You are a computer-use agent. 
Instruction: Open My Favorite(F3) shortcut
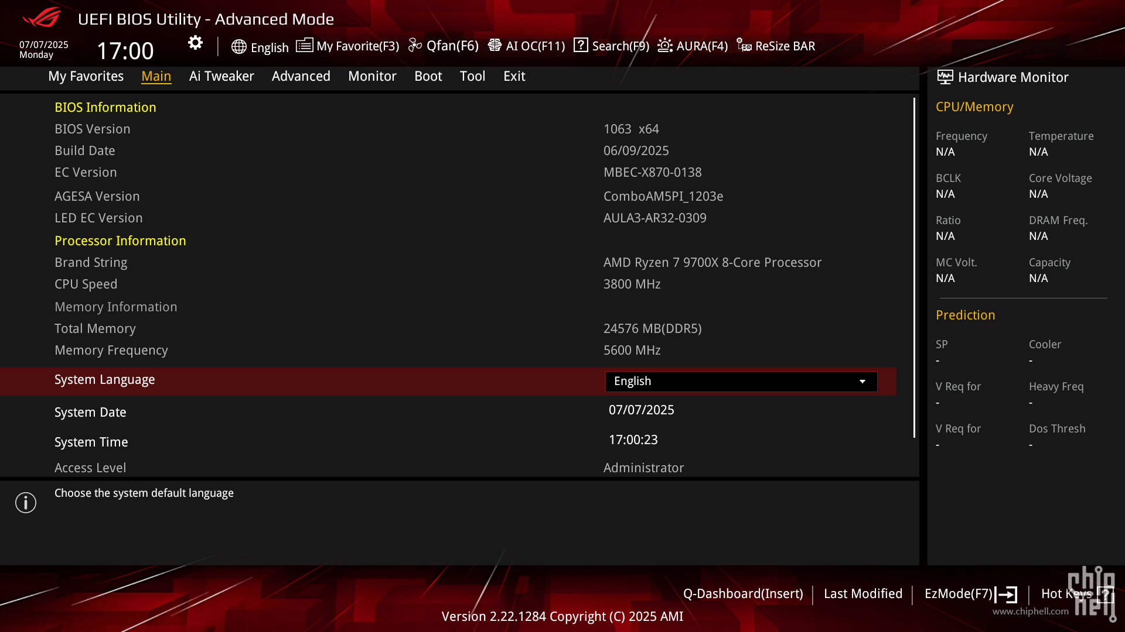coord(347,46)
